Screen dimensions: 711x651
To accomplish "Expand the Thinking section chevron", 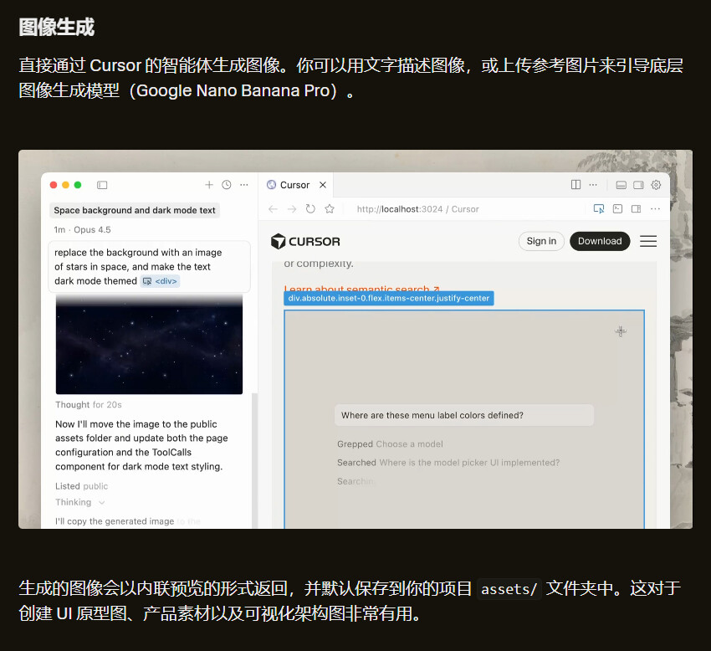I will tap(102, 502).
